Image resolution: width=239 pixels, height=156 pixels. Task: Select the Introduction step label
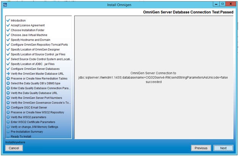pyautogui.click(x=18, y=21)
